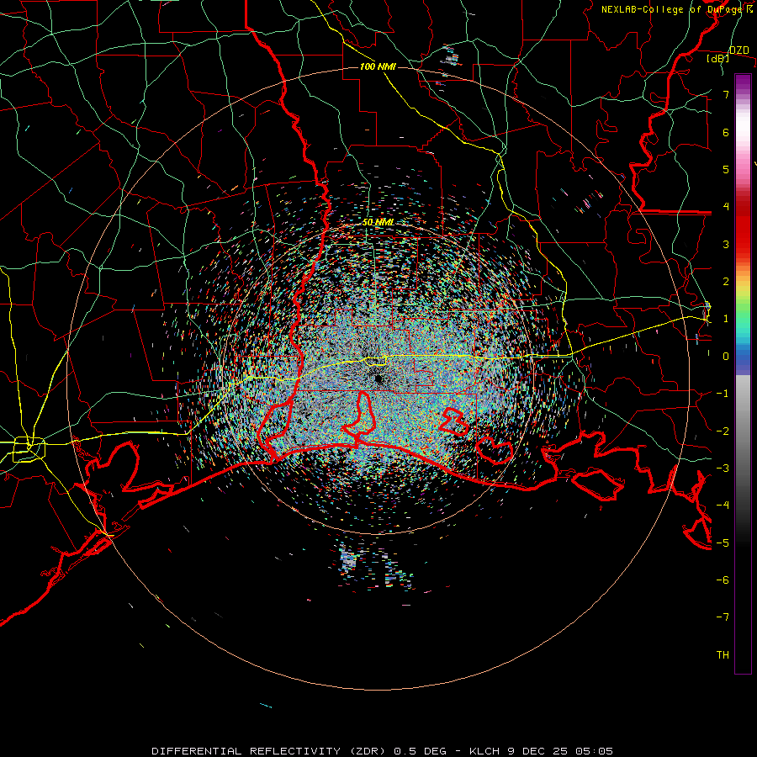
Task: Click the [dB] unit label
Action: pyautogui.click(x=718, y=58)
